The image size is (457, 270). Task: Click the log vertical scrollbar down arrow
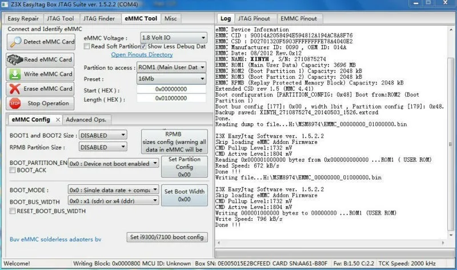[451, 235]
